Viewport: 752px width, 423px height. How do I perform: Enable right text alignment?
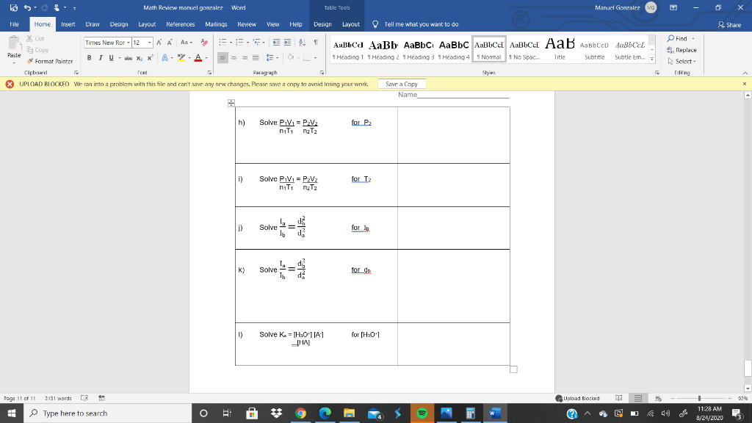[x=245, y=57]
